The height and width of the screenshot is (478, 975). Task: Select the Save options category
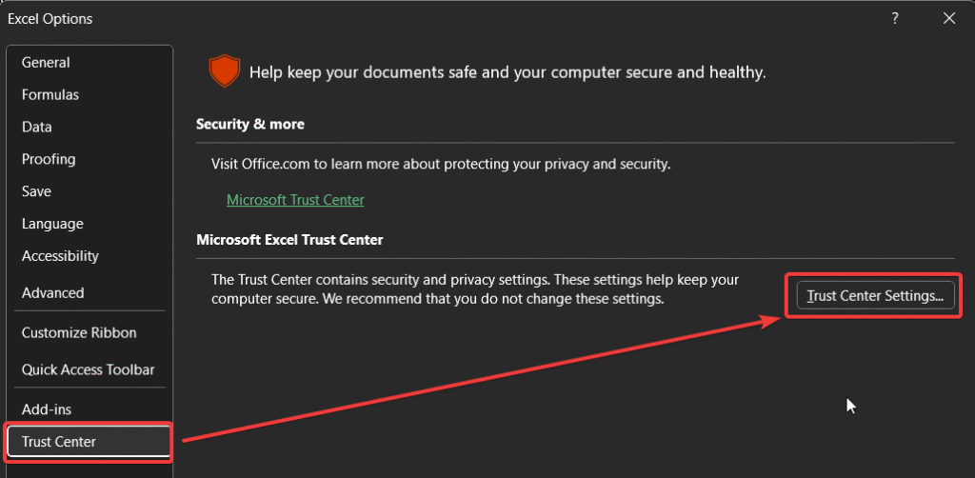tap(36, 191)
